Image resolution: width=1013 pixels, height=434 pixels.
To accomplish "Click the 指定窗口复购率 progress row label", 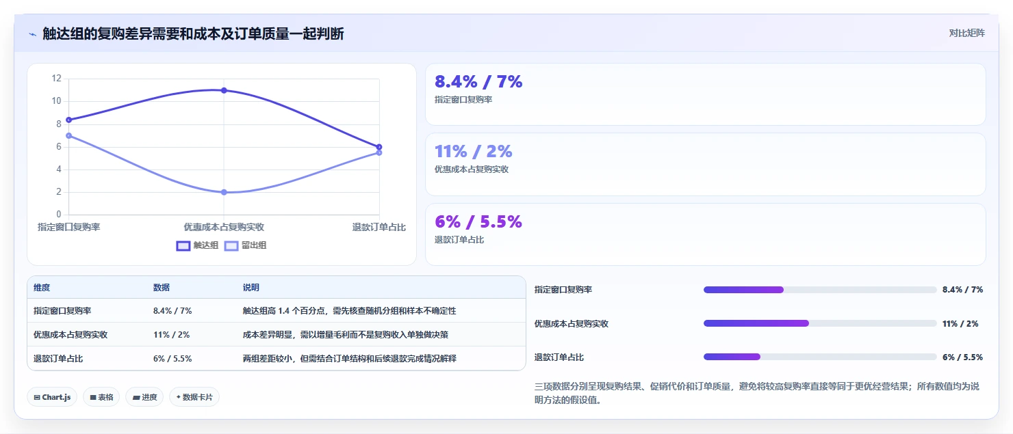I will click(x=563, y=290).
